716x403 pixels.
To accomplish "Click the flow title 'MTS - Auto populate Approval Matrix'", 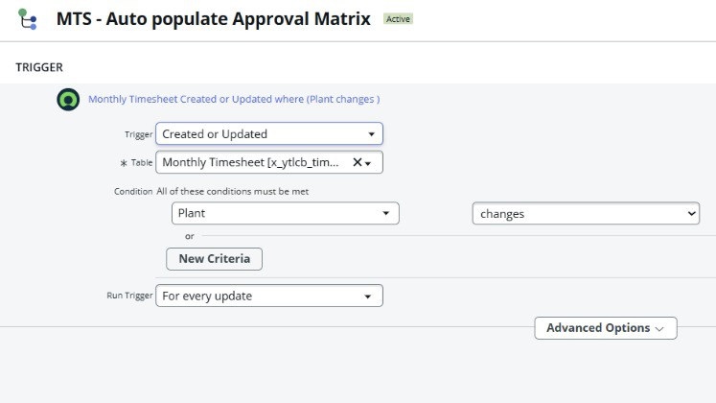I will point(213,19).
